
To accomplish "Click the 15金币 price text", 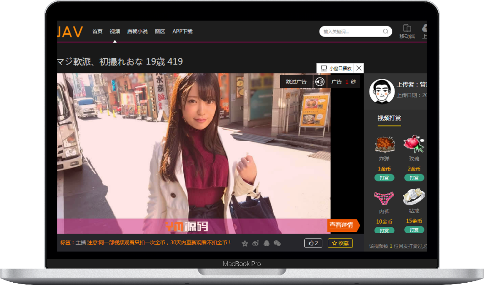I will pos(414,221).
